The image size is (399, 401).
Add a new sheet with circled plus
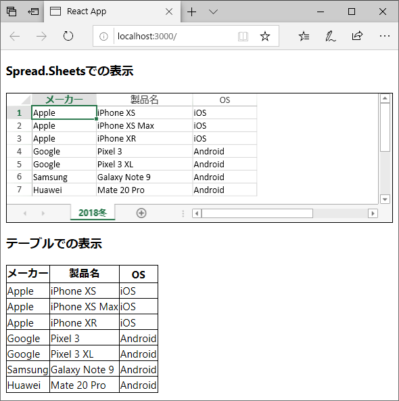click(141, 213)
